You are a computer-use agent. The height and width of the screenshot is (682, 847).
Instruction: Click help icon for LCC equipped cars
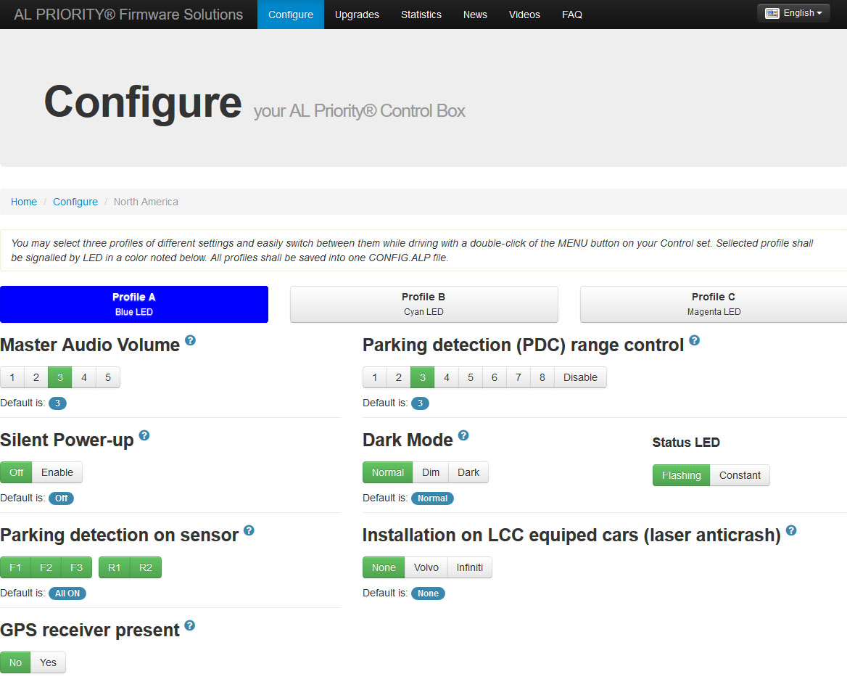(x=791, y=530)
